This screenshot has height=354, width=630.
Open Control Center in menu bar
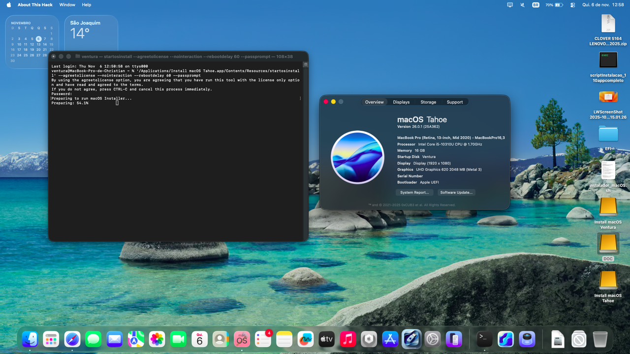[x=572, y=4]
